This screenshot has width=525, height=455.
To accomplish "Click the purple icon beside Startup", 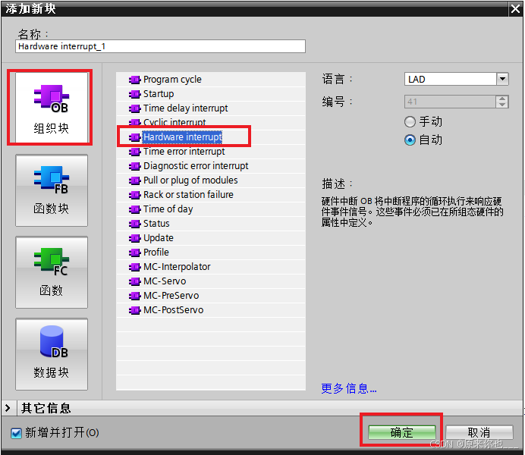I will click(134, 94).
